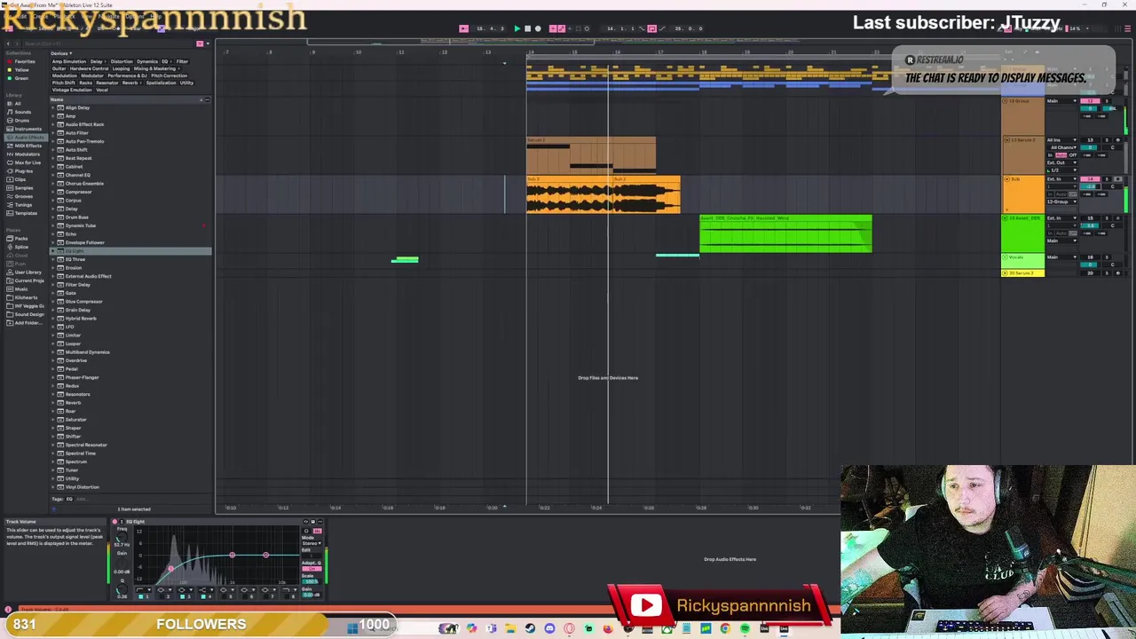Open the Max for Live category
This screenshot has height=639, width=1136.
(27, 162)
